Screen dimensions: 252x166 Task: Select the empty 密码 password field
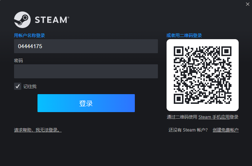coord(86,71)
